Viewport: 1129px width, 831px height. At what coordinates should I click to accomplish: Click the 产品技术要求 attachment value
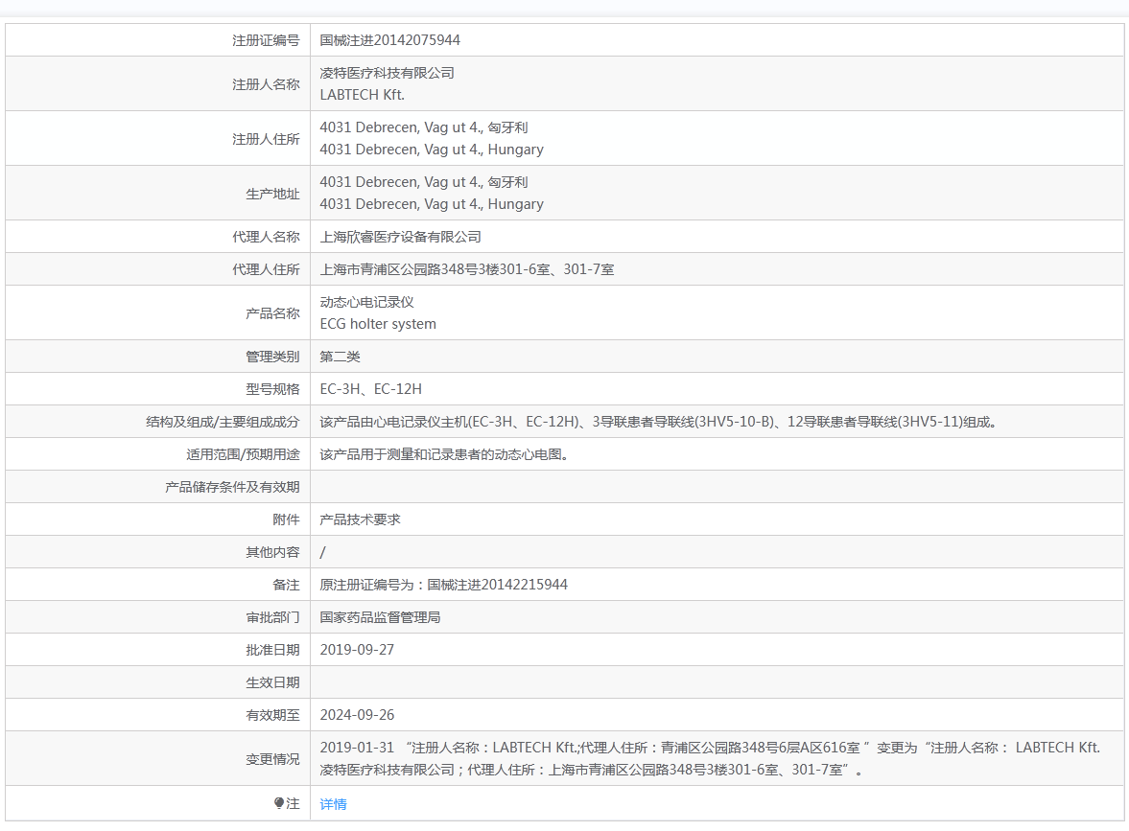(360, 519)
